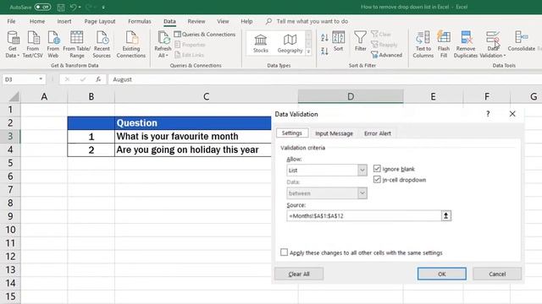The width and height of the screenshot is (542, 304).
Task: Switch to the Home ribbon tab
Action: [x=37, y=21]
